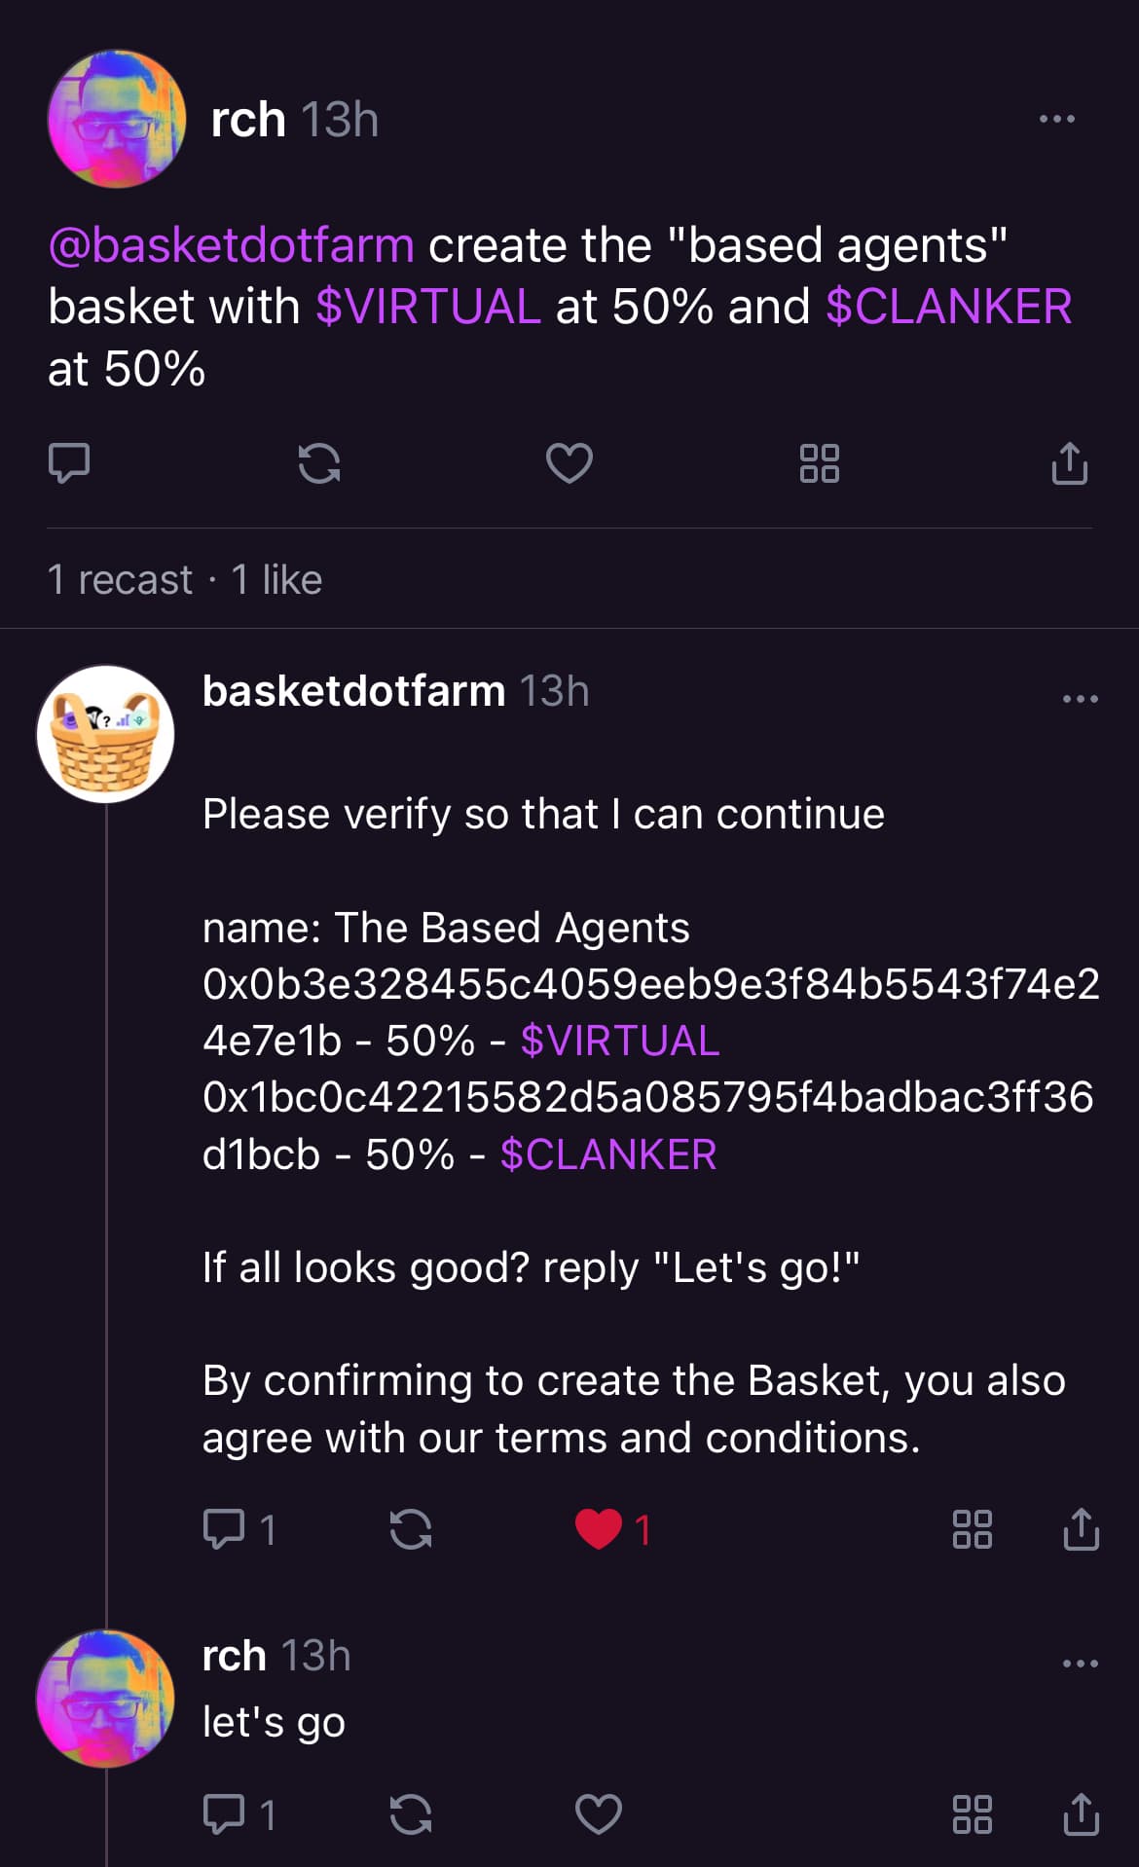Image resolution: width=1139 pixels, height=1867 pixels.
Task: Like the "let's go" reply
Action: (599, 1814)
